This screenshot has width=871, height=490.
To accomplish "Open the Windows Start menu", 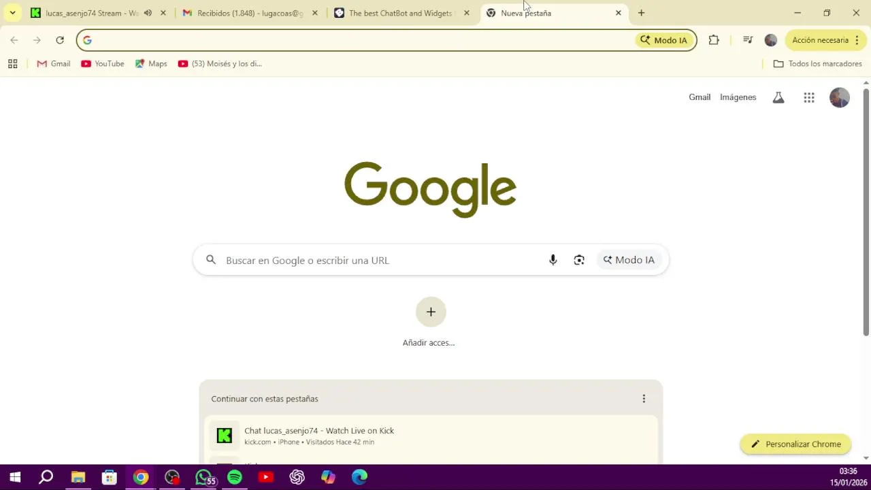I will click(15, 477).
